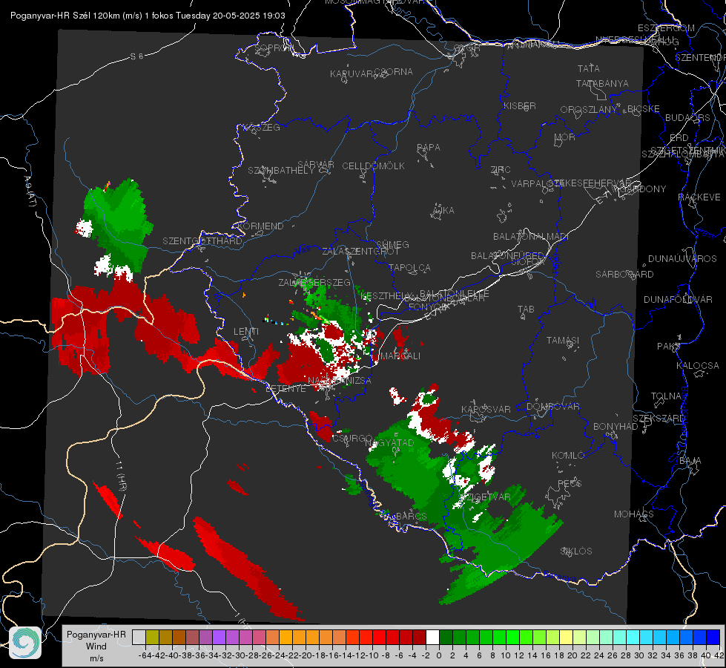Choose the olive swatch between -64 and -42
This screenshot has height=668, width=726.
click(152, 637)
